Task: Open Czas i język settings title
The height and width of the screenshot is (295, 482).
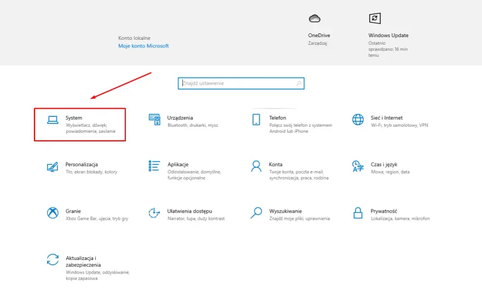Action: (384, 164)
